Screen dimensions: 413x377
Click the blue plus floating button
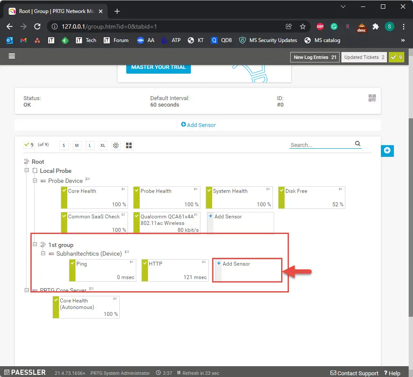[x=387, y=150]
